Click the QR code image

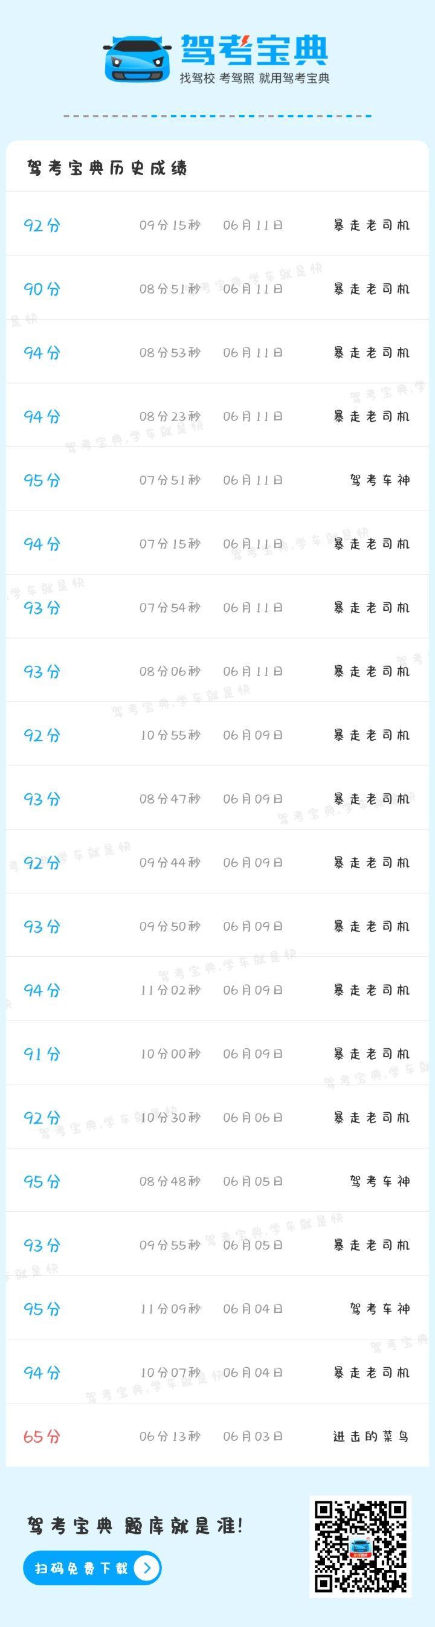(361, 1546)
